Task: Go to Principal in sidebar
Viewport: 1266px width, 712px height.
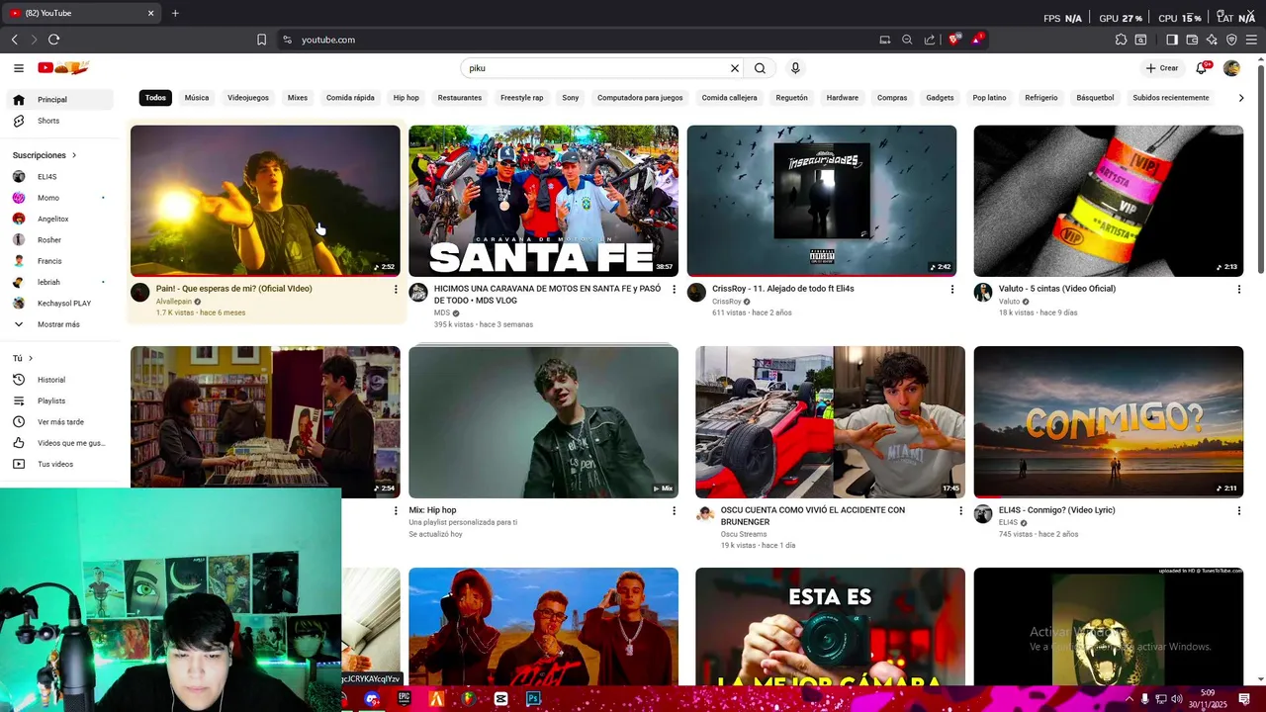Action: (62, 100)
